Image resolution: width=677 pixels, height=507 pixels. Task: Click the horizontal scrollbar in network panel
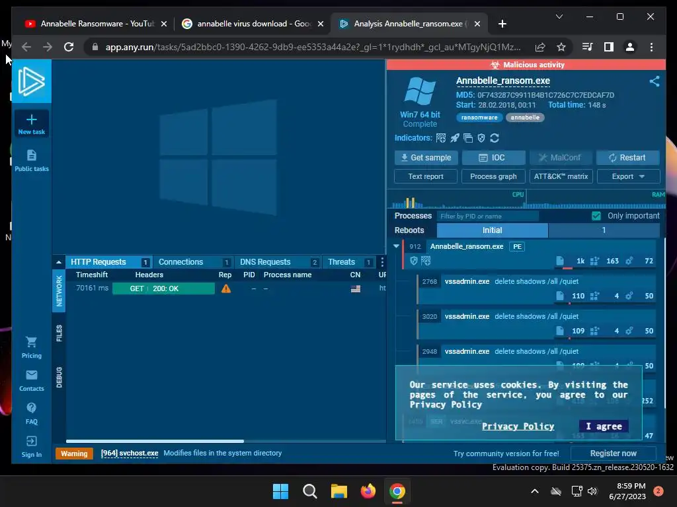click(x=155, y=441)
